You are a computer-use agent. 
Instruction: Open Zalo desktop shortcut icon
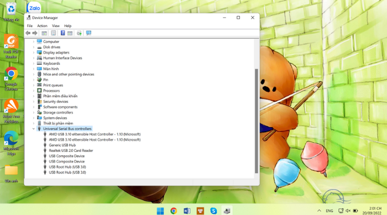click(34, 7)
